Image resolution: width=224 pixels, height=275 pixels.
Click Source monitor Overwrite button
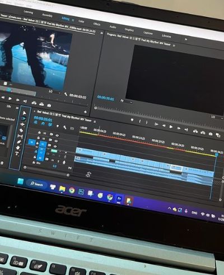click(x=41, y=104)
